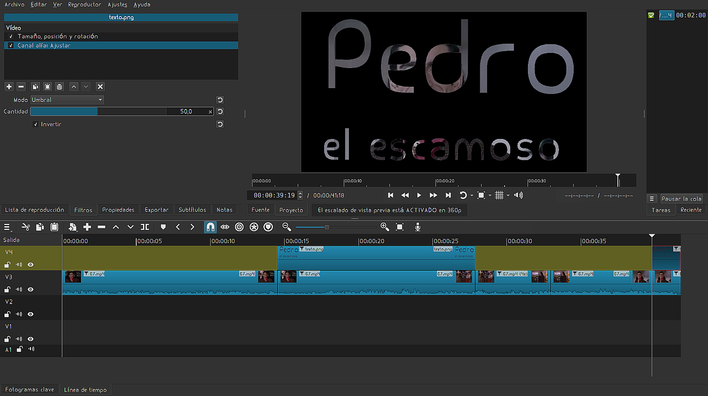The height and width of the screenshot is (396, 708).
Task: Disable the Canal alfa: Ajustar filter
Action: (x=11, y=45)
